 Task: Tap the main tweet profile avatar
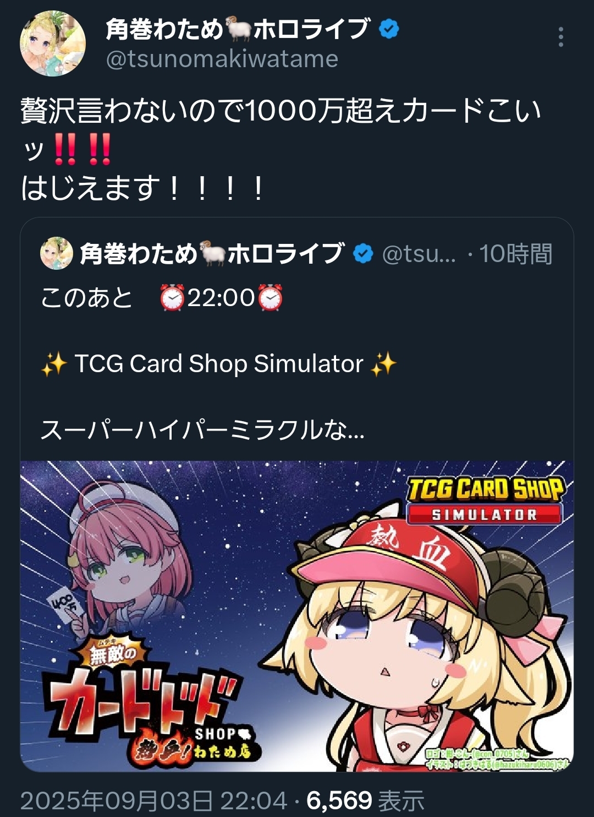click(x=53, y=43)
